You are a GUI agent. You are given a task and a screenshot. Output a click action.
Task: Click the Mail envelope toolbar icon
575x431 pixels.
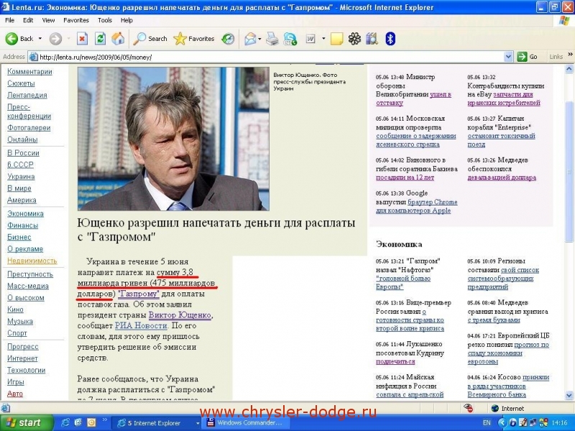tap(250, 39)
